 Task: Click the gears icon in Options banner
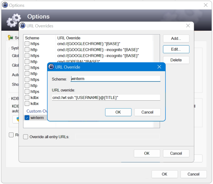[14, 20]
